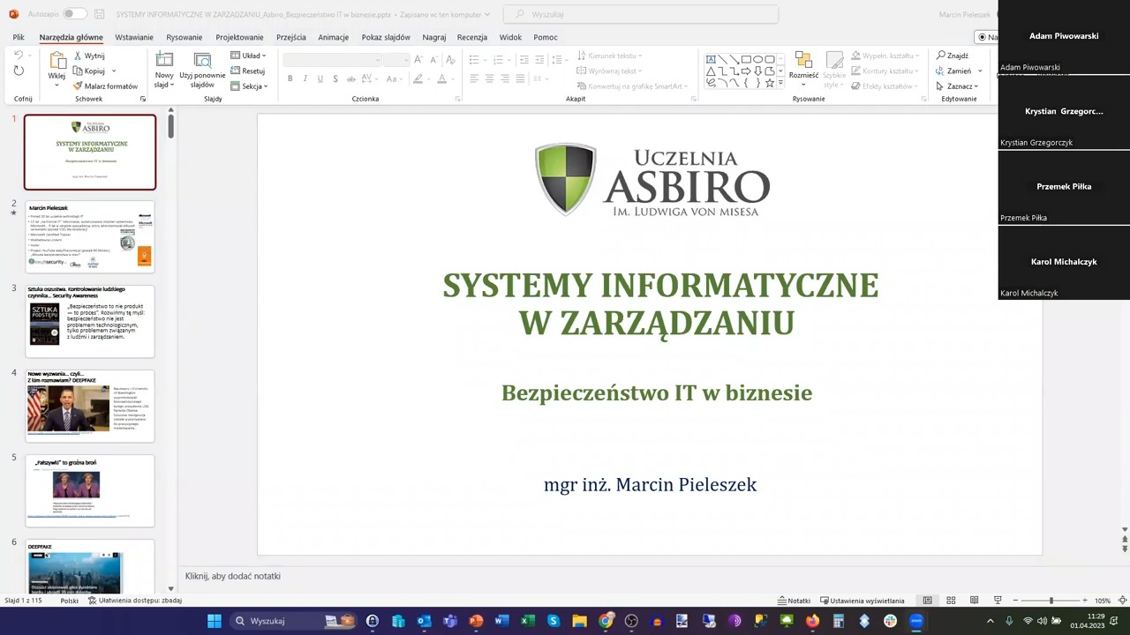Viewport: 1130px width, 635px height.
Task: Click Ułatwienia dostępu: zbadaj status
Action: point(135,601)
